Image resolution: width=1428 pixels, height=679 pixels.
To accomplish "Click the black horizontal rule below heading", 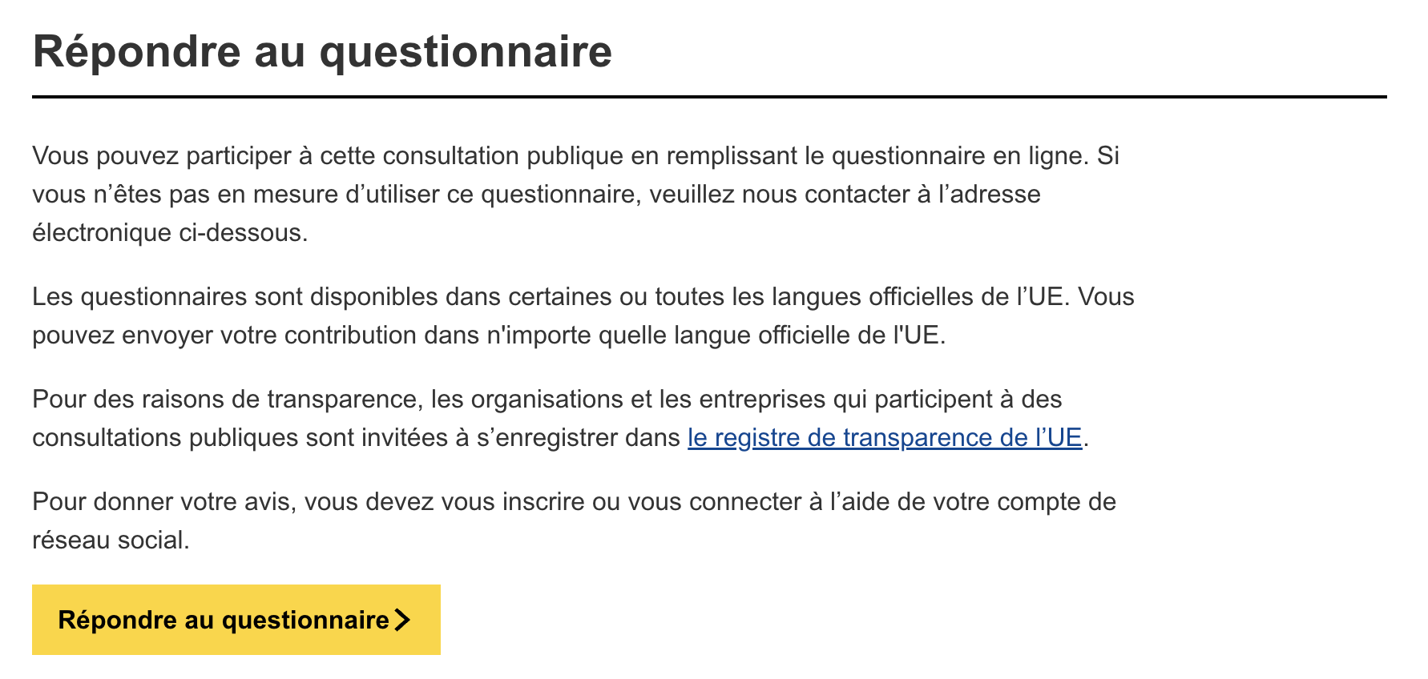I will tap(709, 97).
